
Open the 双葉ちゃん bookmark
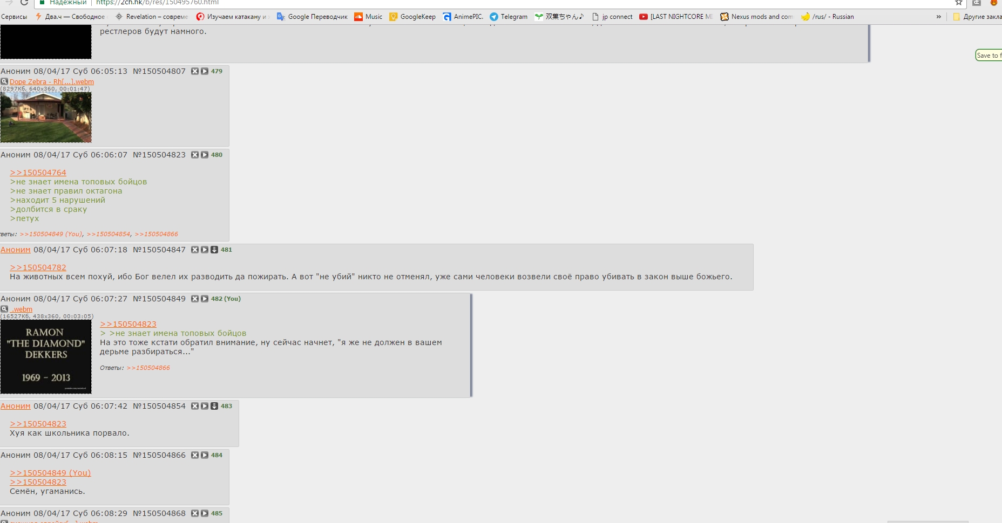point(559,17)
